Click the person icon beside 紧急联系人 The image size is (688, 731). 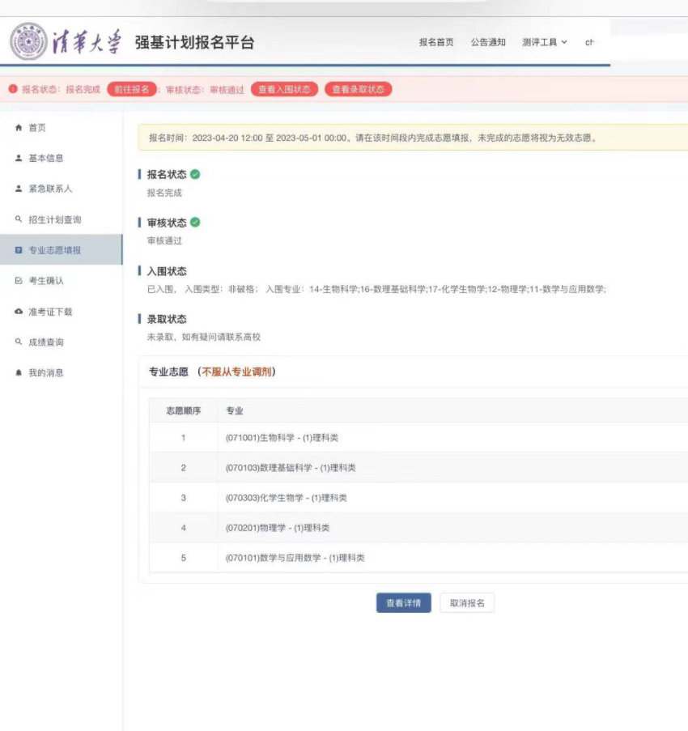(x=19, y=189)
